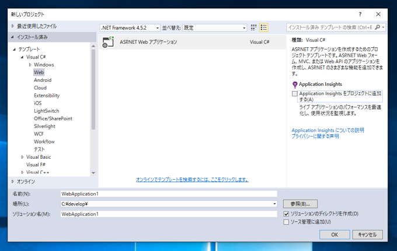Select Office/SharePoint template category
The height and width of the screenshot is (251, 397).
(53, 118)
